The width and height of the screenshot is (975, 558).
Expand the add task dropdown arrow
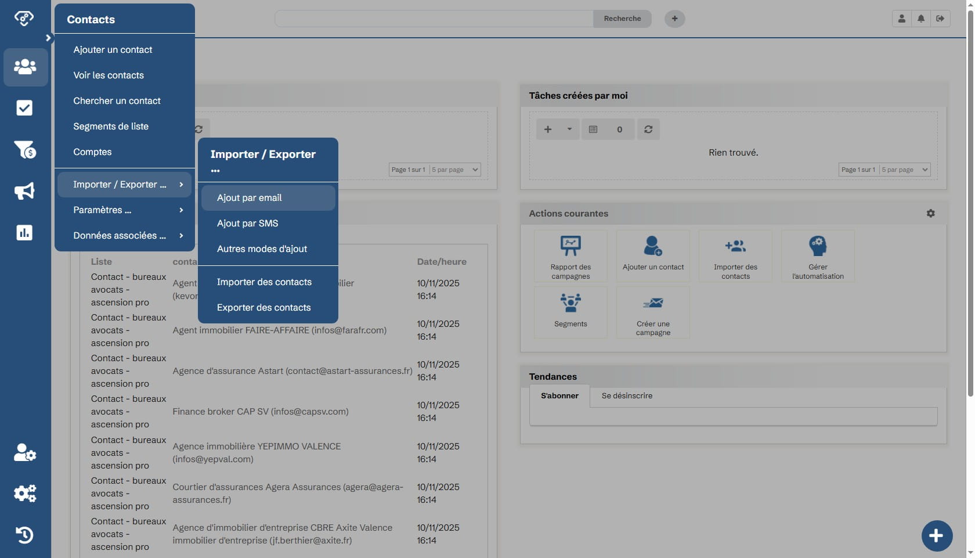(569, 129)
